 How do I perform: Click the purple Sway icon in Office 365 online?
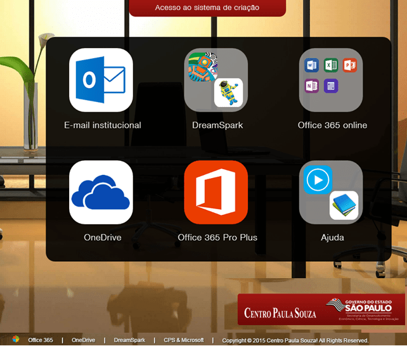click(x=330, y=86)
